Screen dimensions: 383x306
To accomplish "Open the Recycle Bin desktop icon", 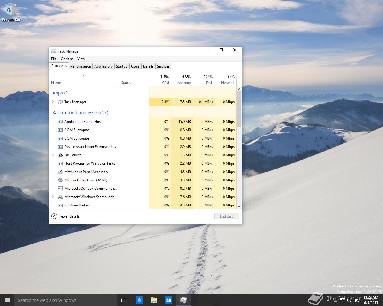I will click(11, 13).
